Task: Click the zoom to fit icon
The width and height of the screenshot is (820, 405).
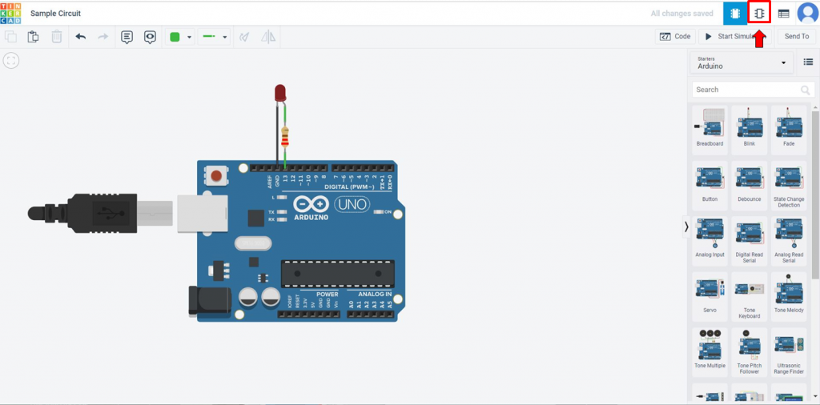Action: pyautogui.click(x=11, y=61)
